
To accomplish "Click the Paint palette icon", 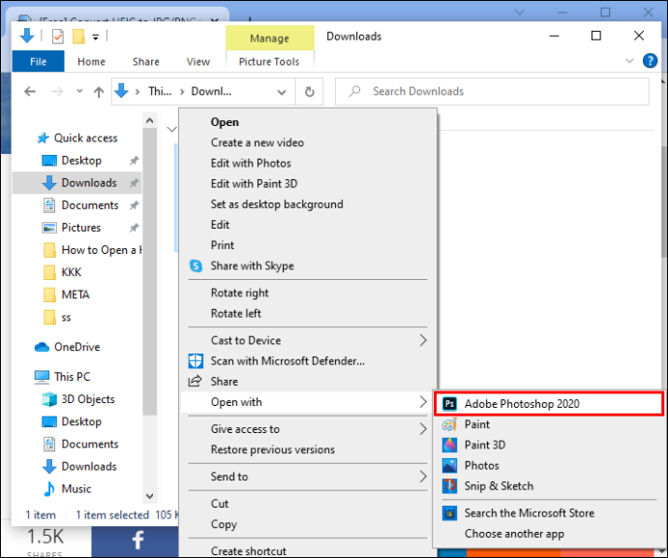I will click(449, 424).
